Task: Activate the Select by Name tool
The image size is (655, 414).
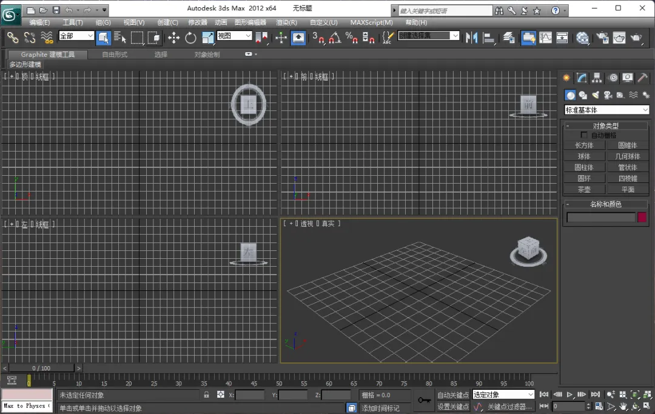Action: coord(119,38)
